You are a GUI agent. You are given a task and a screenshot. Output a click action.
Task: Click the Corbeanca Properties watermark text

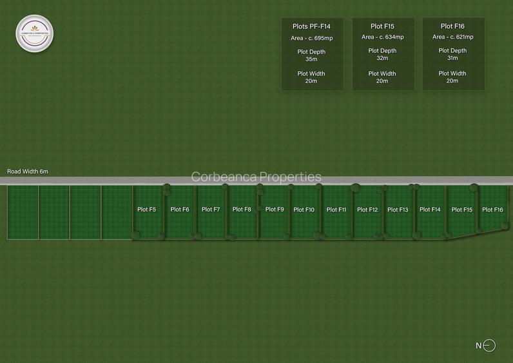click(256, 177)
